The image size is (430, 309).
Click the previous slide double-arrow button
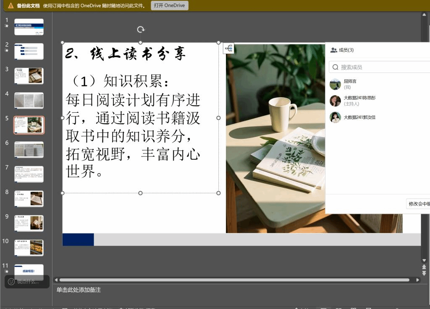tap(424, 267)
